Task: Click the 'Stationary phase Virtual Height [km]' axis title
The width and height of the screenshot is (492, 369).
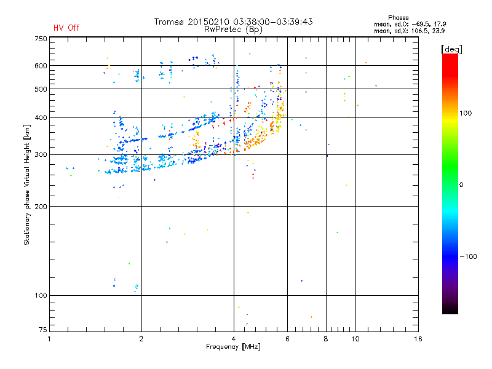Action: tap(27, 184)
